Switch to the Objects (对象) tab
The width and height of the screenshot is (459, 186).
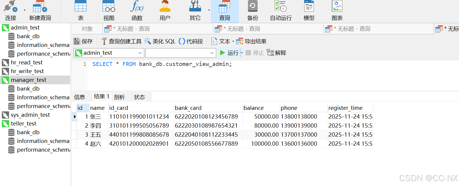coord(87,29)
